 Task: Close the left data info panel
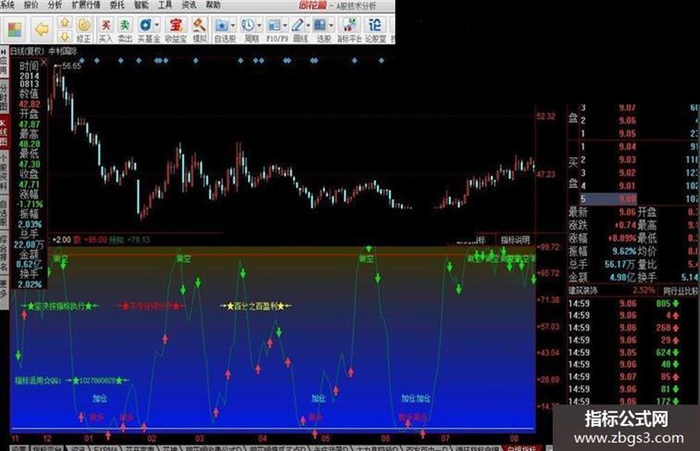tap(44, 62)
